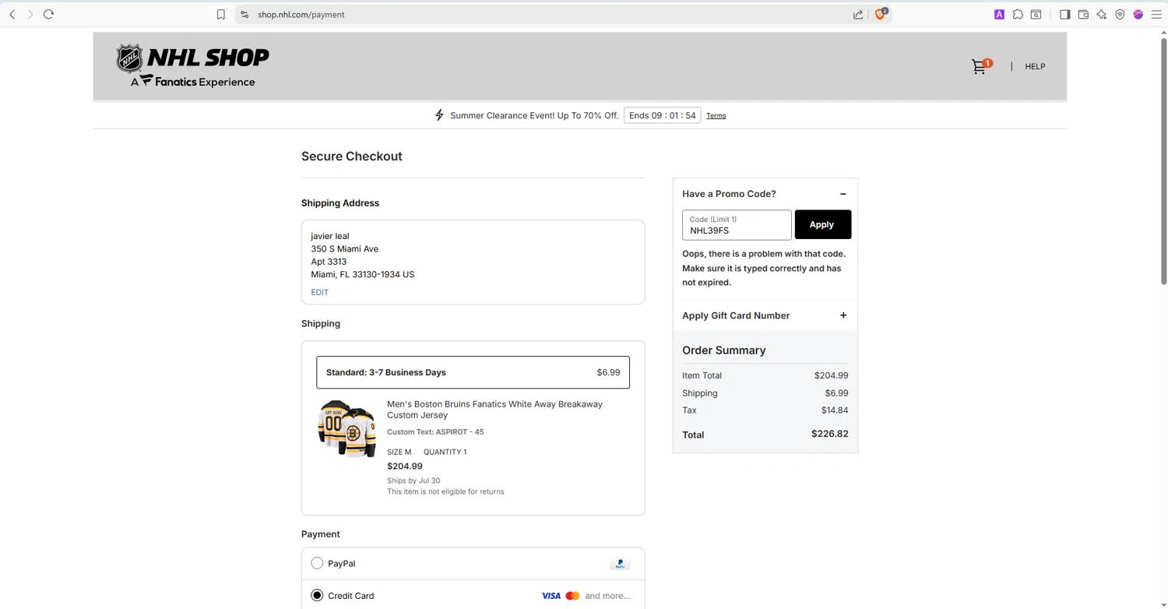
Task: Click the PayPal logo icon
Action: 620,564
